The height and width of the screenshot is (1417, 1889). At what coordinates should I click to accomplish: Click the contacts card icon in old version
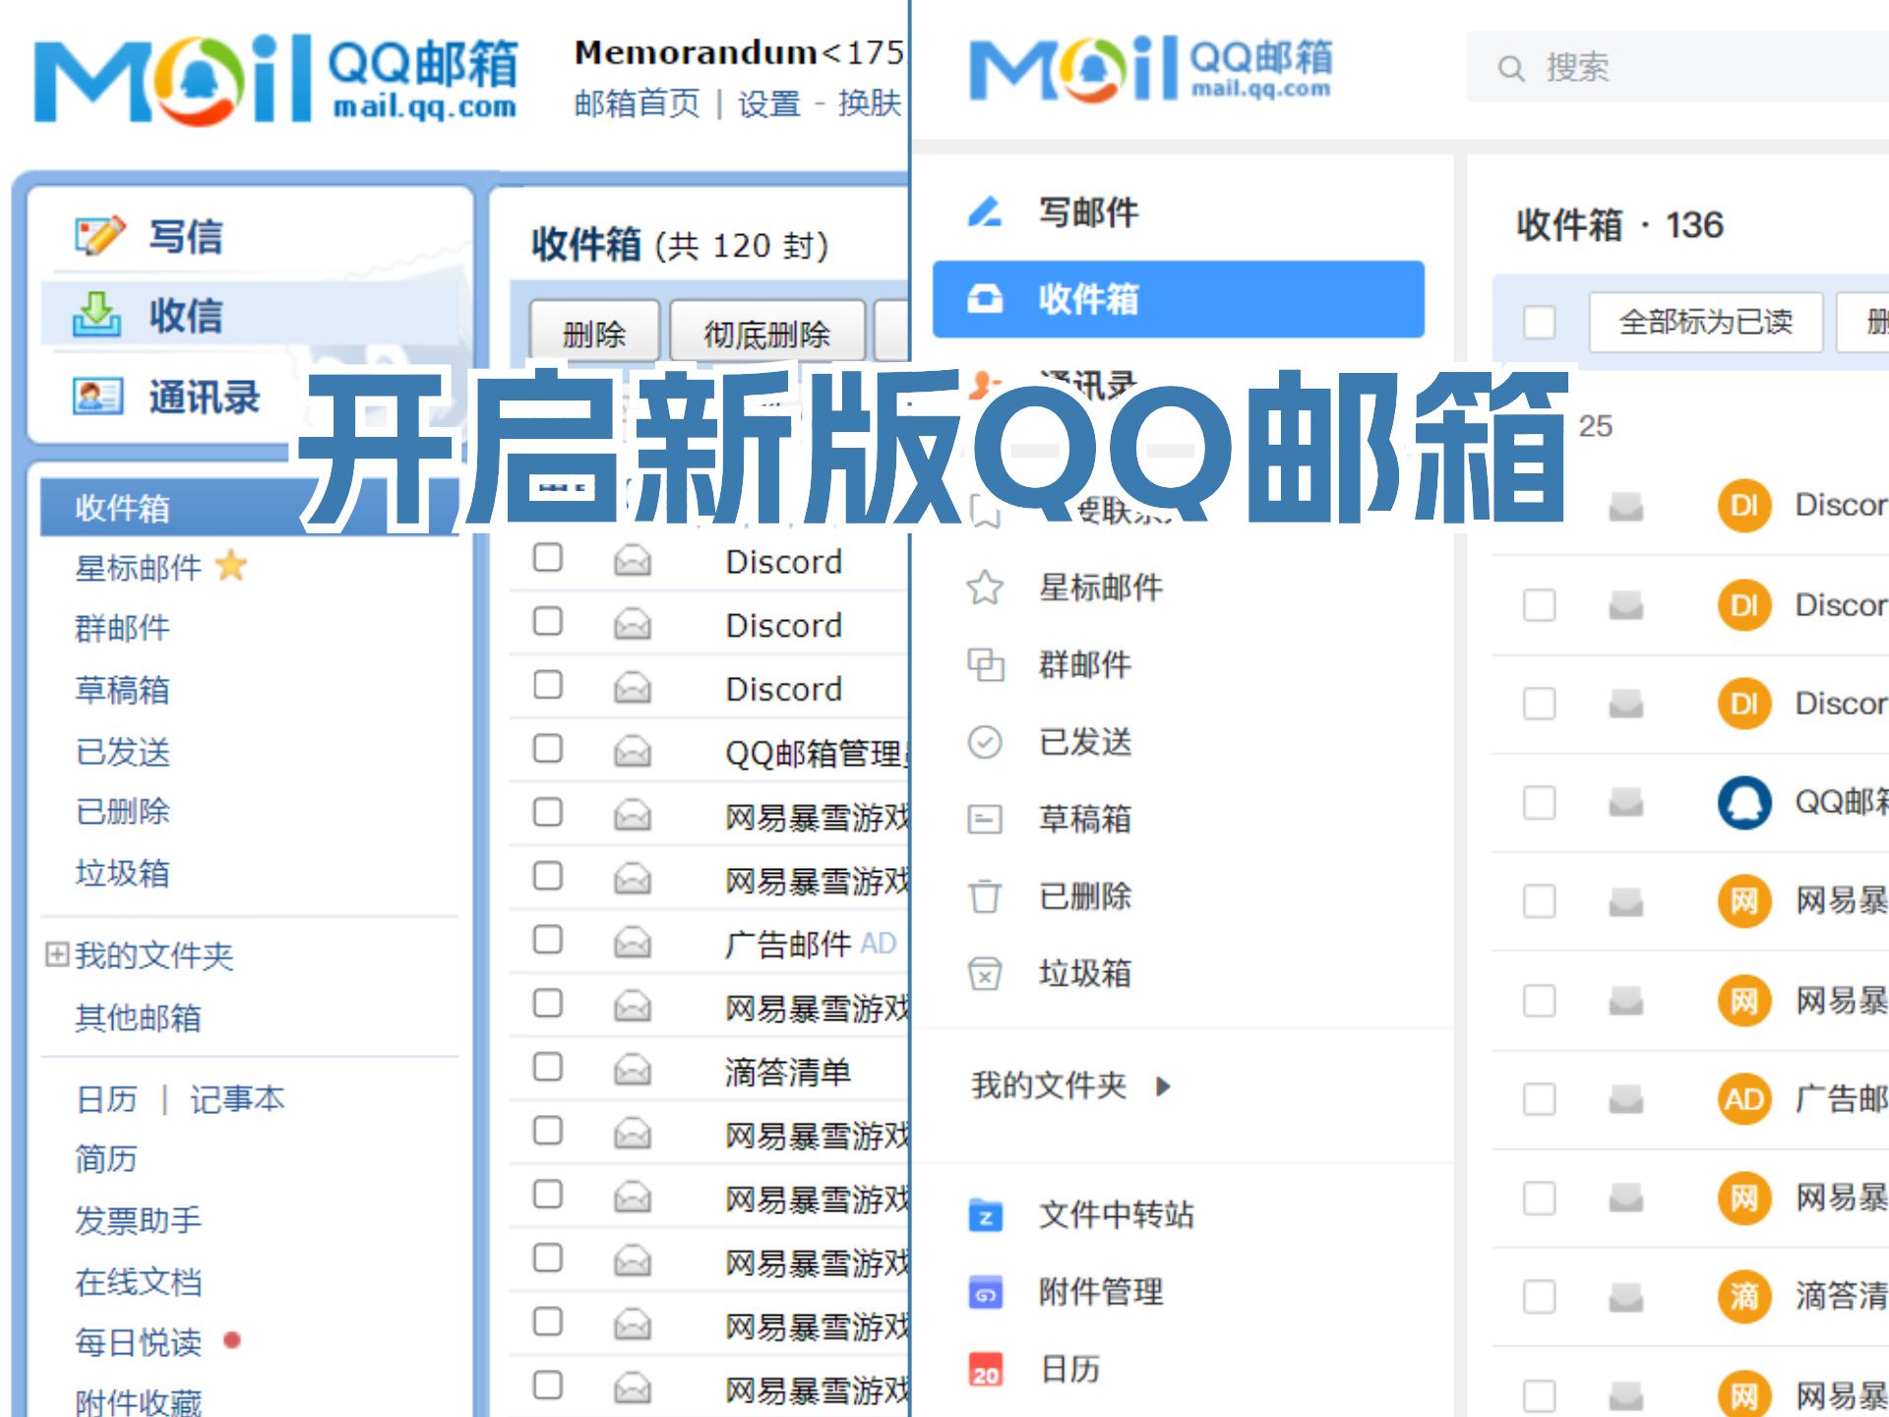[97, 397]
